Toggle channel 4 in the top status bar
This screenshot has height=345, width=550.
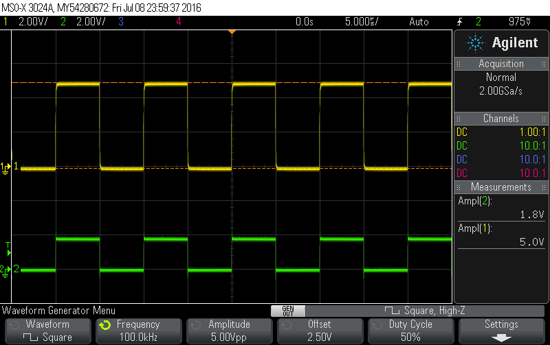[x=179, y=21]
